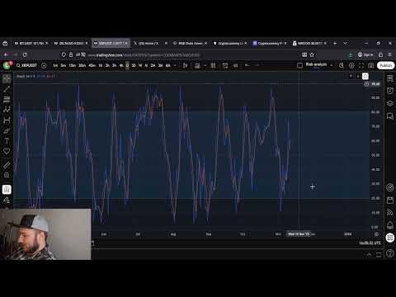Start bar Replay mode
The width and height of the screenshot is (396, 297).
coord(236,65)
